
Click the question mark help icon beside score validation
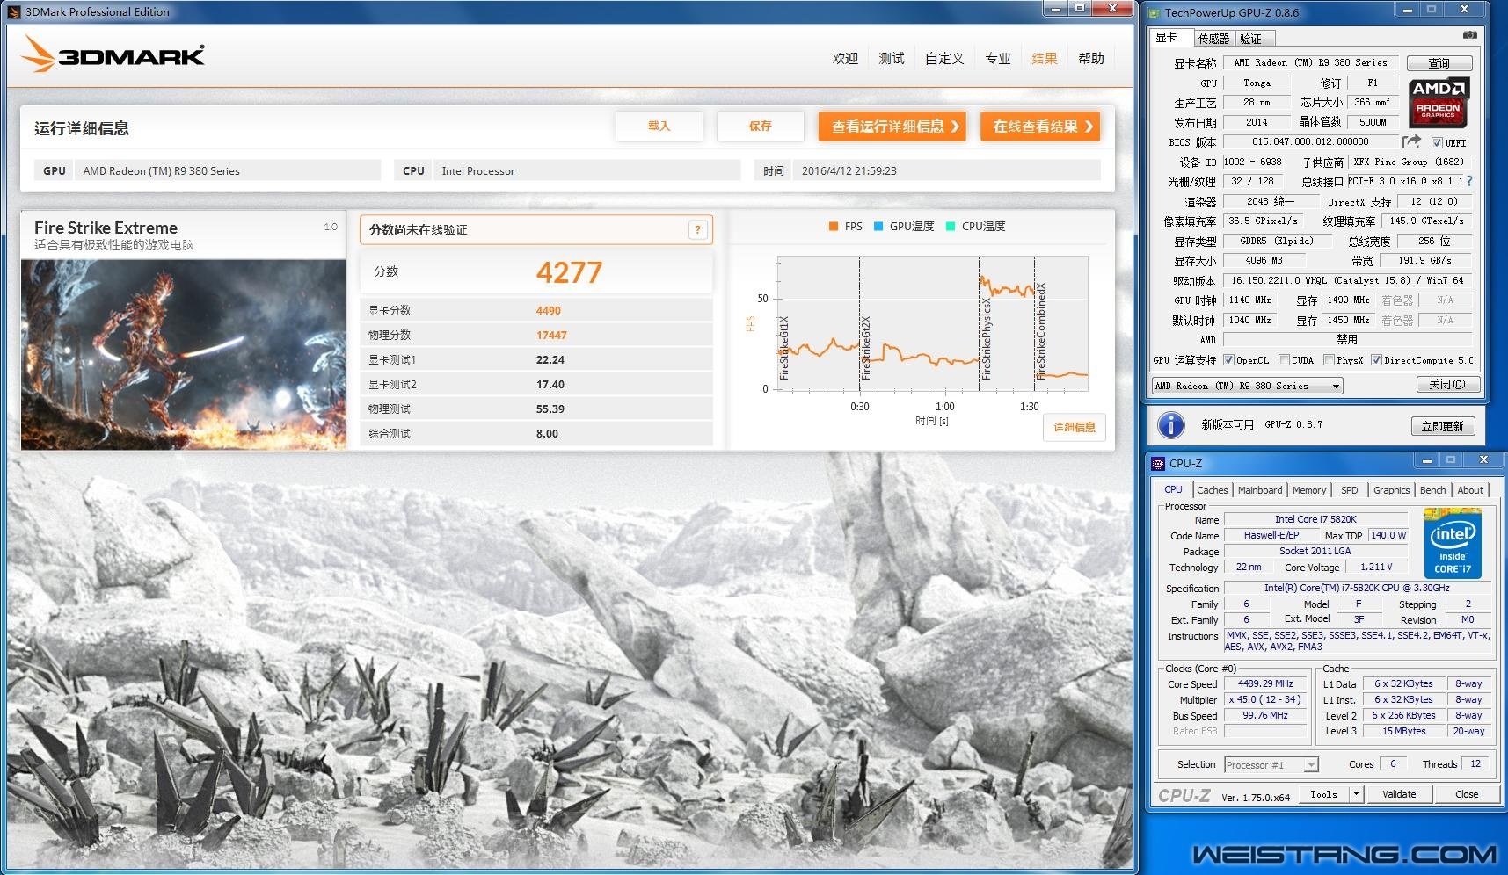point(697,229)
